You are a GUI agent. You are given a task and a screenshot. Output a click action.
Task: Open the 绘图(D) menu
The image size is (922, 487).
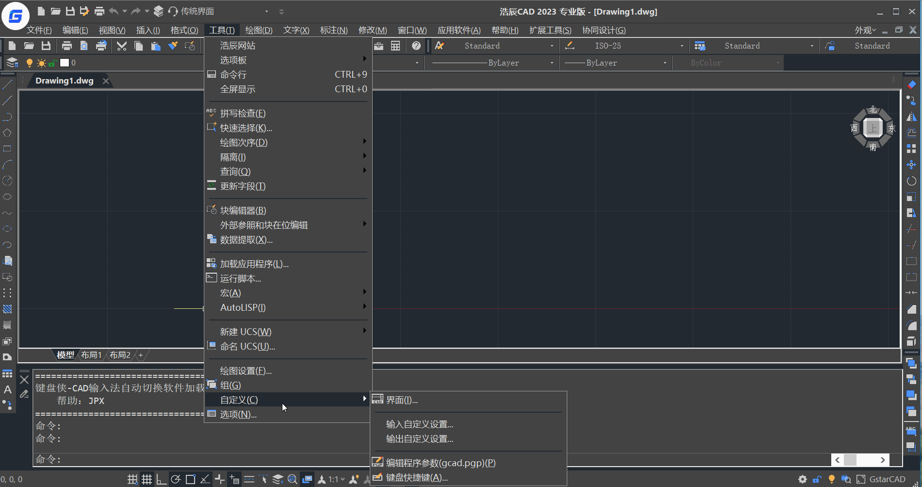click(x=259, y=30)
